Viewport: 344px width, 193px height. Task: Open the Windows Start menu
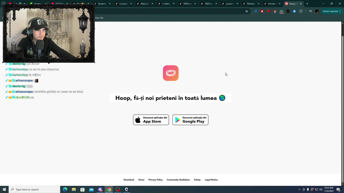[4, 190]
